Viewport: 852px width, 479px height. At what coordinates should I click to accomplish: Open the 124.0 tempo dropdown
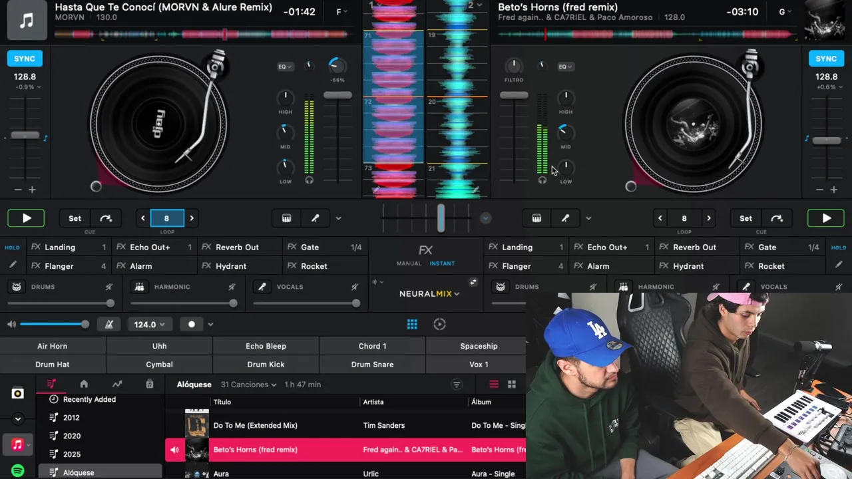tap(149, 325)
